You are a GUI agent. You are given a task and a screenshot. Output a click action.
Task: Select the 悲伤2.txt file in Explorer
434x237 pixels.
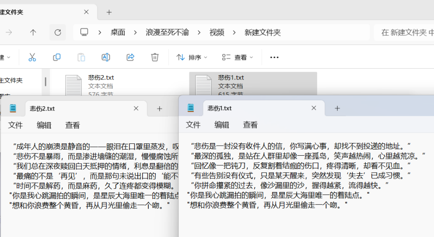(116, 84)
